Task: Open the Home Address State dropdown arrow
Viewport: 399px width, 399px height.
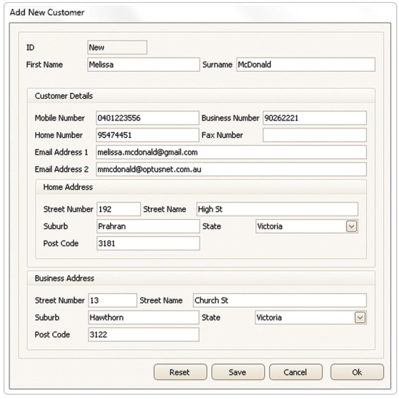Action: coord(351,226)
